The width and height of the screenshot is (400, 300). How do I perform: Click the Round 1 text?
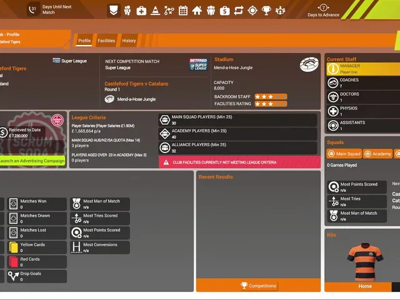(112, 89)
